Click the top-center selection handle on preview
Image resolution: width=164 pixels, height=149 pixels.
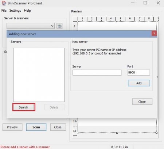[x=117, y=22]
